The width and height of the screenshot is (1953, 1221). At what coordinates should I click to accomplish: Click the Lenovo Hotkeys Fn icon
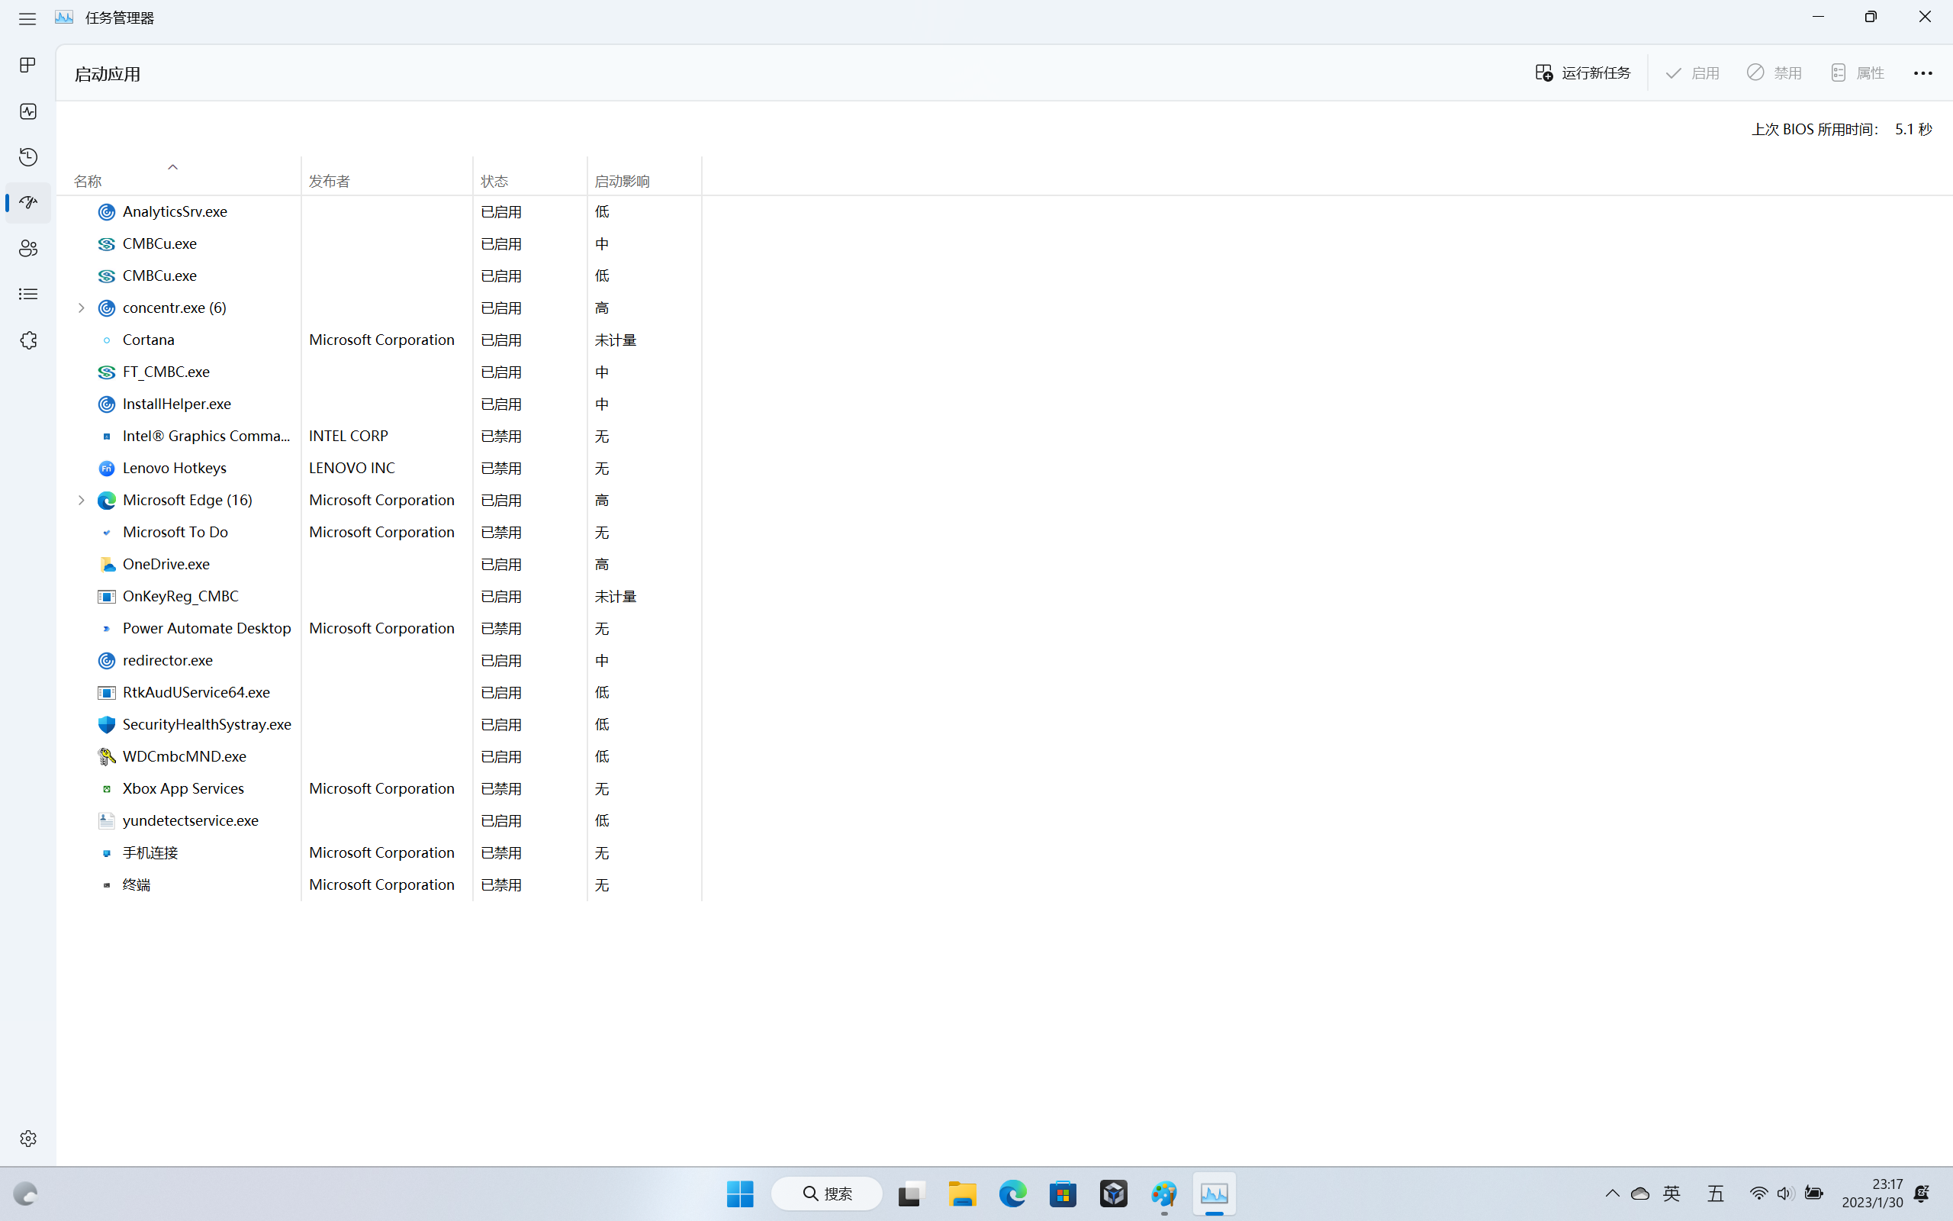(x=107, y=468)
